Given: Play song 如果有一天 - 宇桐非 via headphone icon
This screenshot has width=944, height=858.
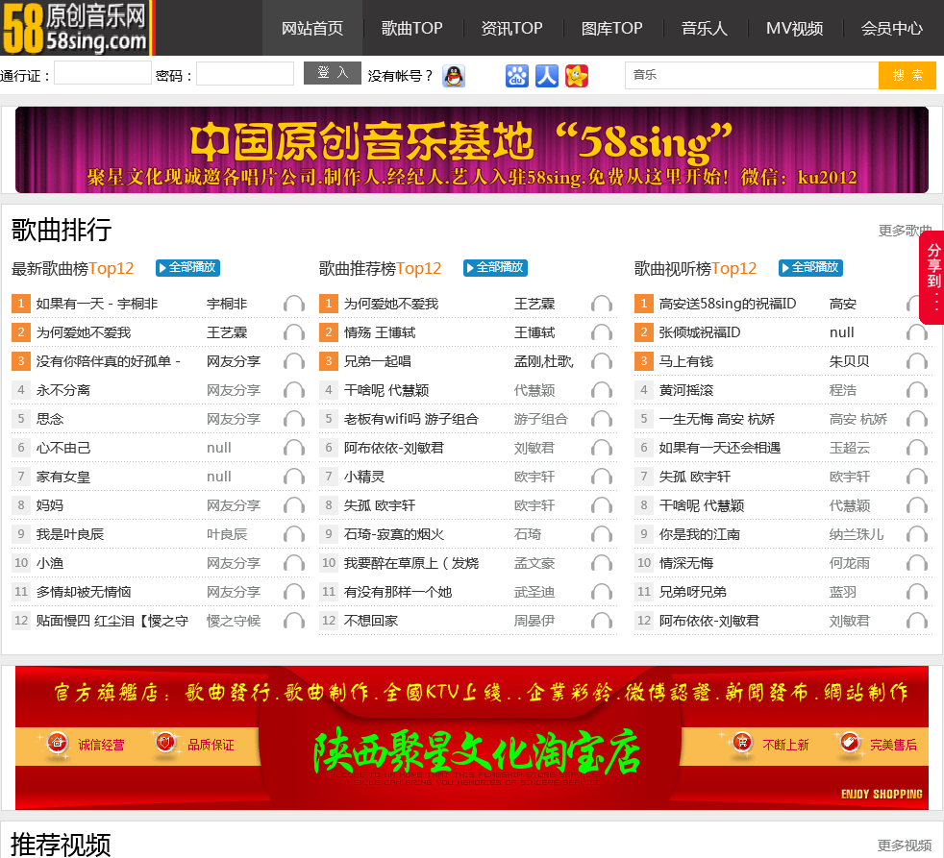Looking at the screenshot, I should (294, 304).
